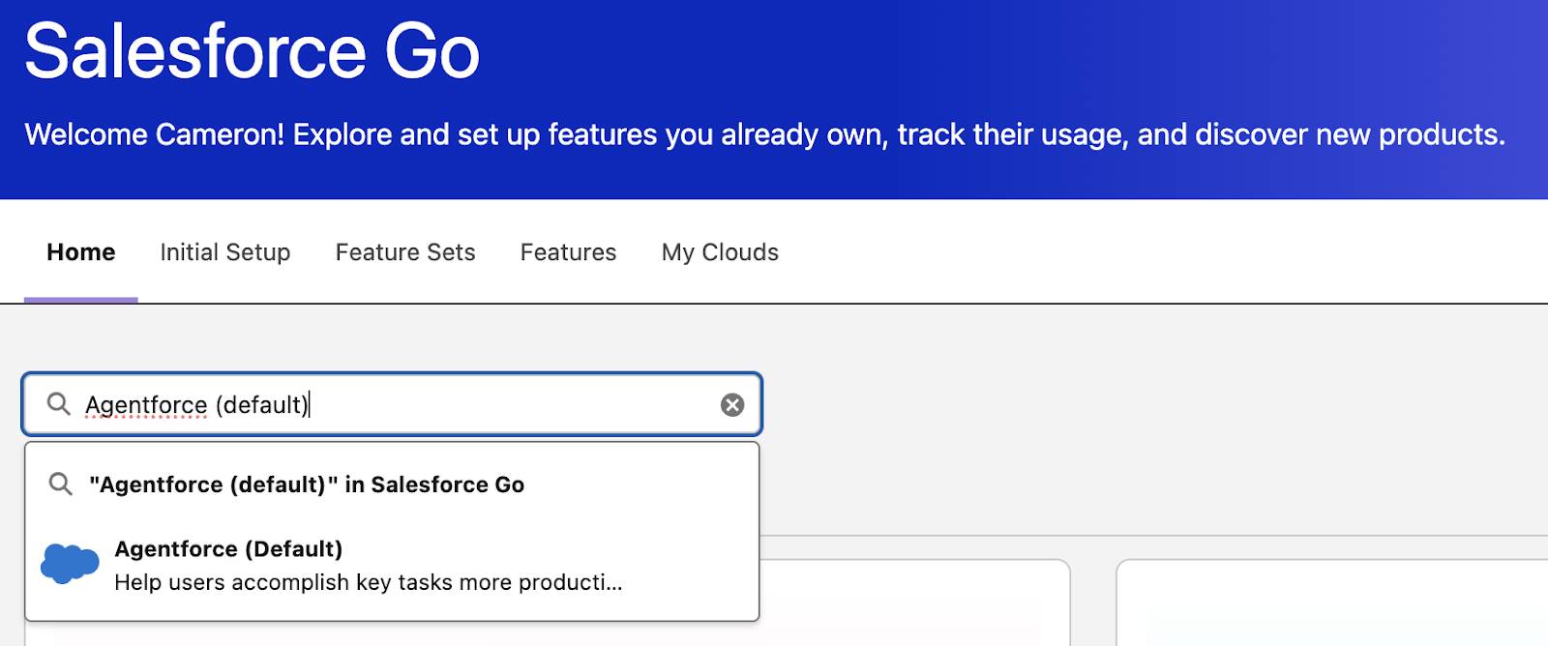1548x646 pixels.
Task: Click the purple underline beneath the Home tab
Action: coord(81,300)
